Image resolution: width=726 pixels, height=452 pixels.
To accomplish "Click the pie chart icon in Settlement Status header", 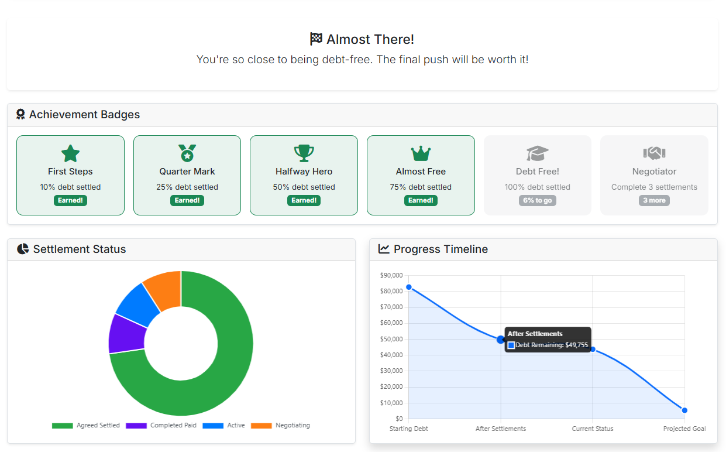I will 22,249.
